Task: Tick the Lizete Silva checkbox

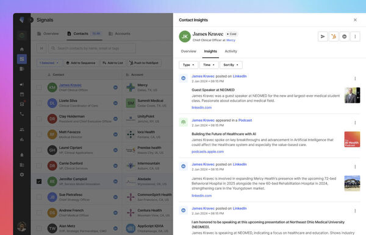Action: point(39,103)
